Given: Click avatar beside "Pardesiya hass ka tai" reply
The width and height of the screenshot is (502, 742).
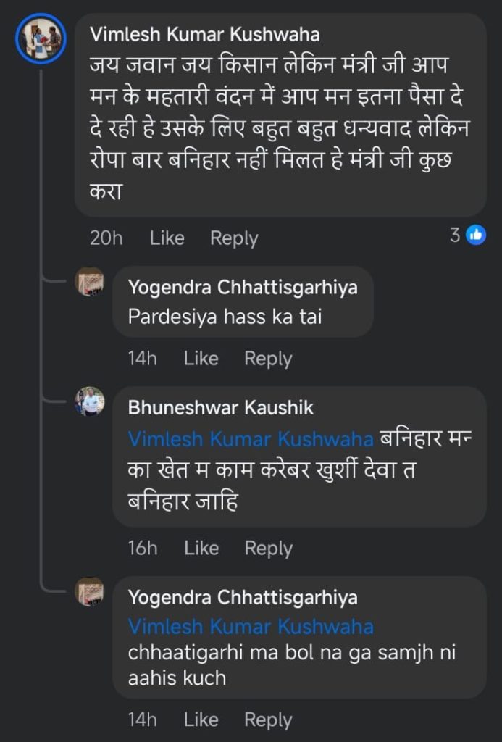Looking at the screenshot, I should point(90,280).
